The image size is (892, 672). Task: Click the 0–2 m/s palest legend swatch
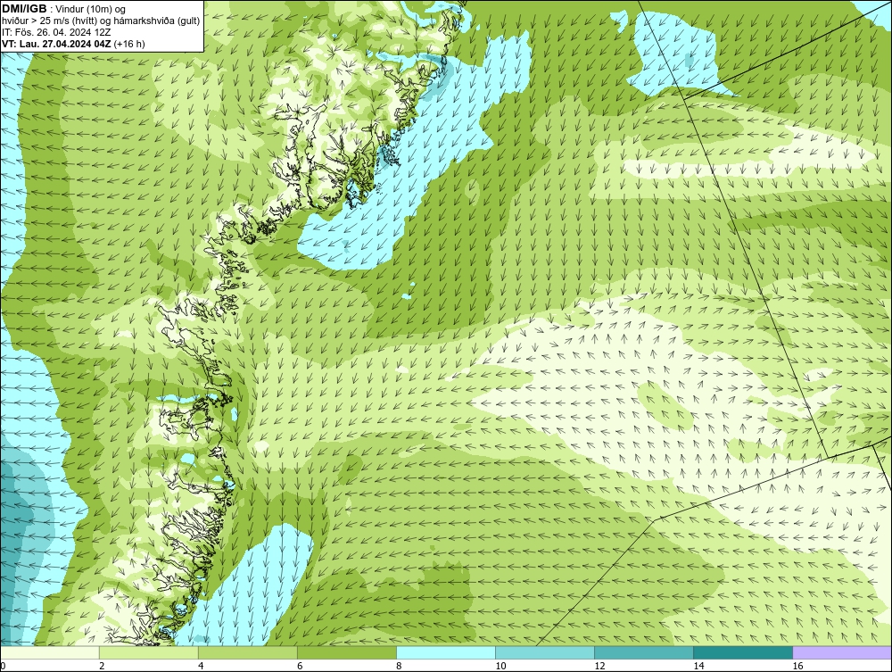(50, 652)
